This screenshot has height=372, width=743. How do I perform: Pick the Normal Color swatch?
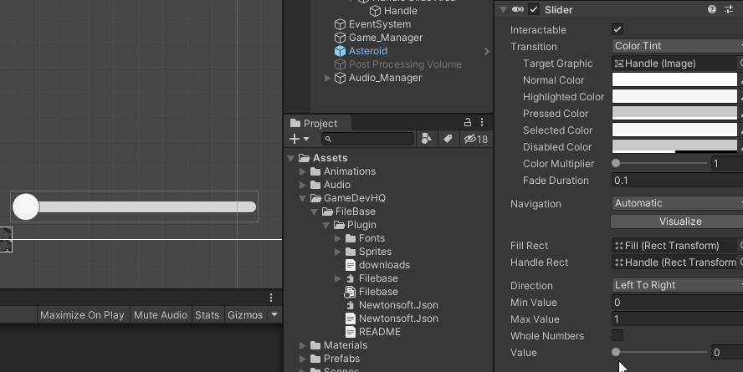(x=674, y=80)
